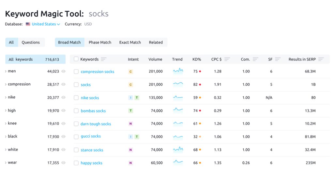Check the box for happy socks
This screenshot has height=180, width=334.
pos(76,163)
